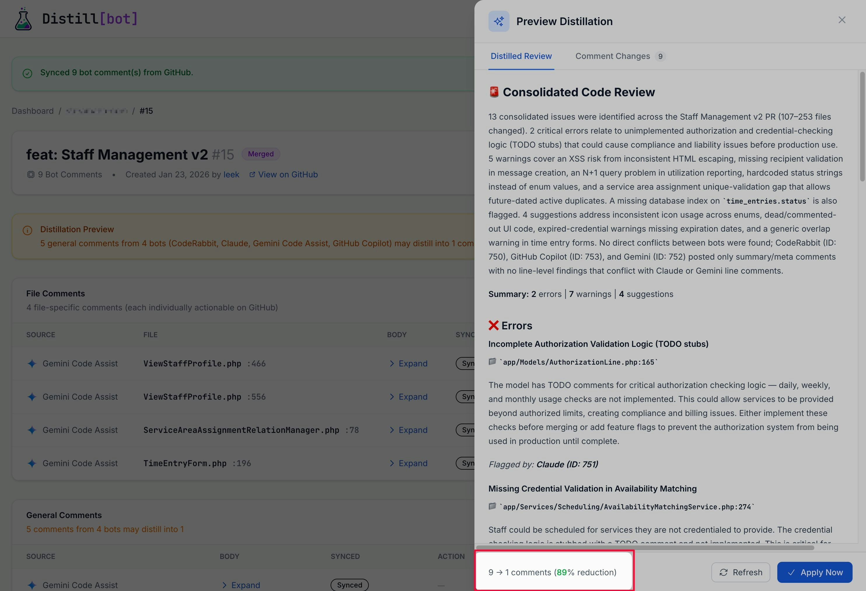The image size is (866, 591).
Task: Refresh the distillation preview
Action: point(741,572)
